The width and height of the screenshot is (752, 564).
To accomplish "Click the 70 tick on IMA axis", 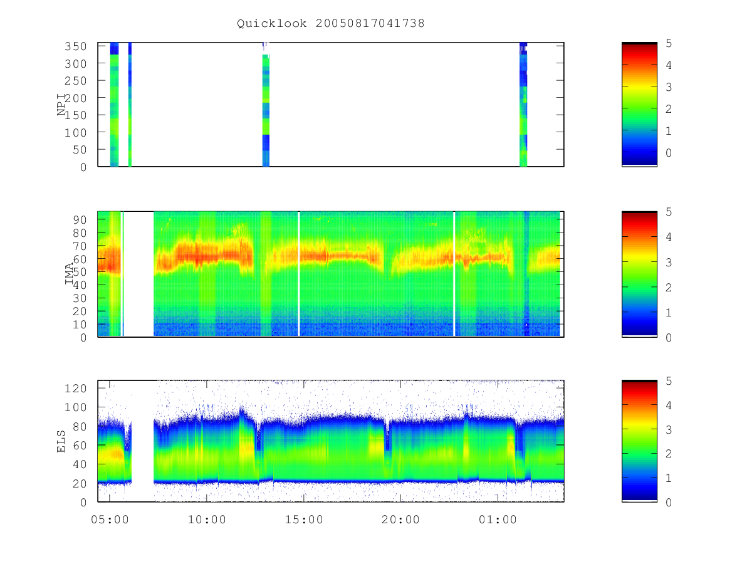I will tap(80, 246).
